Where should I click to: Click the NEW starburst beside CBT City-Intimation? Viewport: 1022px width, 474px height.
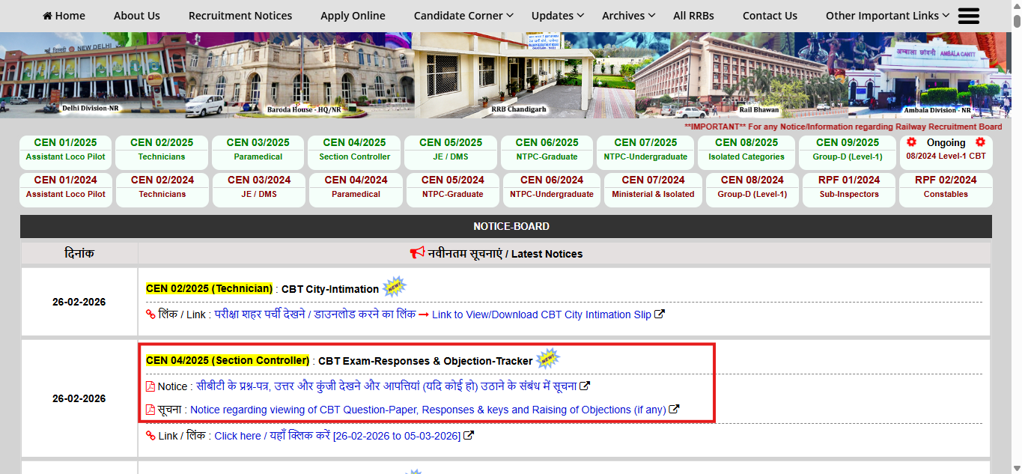click(x=395, y=285)
